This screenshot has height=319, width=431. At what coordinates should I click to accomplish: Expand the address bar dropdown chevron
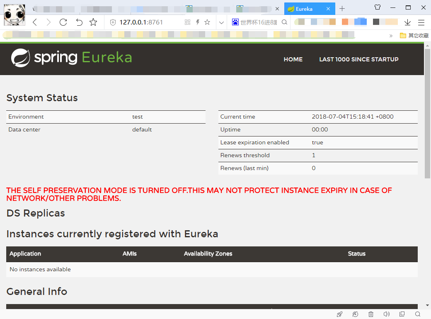click(221, 22)
